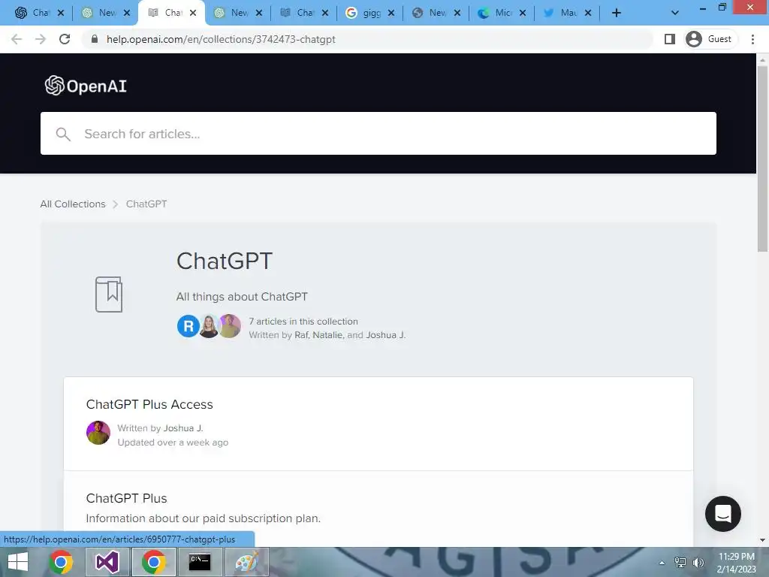
Task: Click 'Updated over a week ago' text
Action: pos(173,443)
